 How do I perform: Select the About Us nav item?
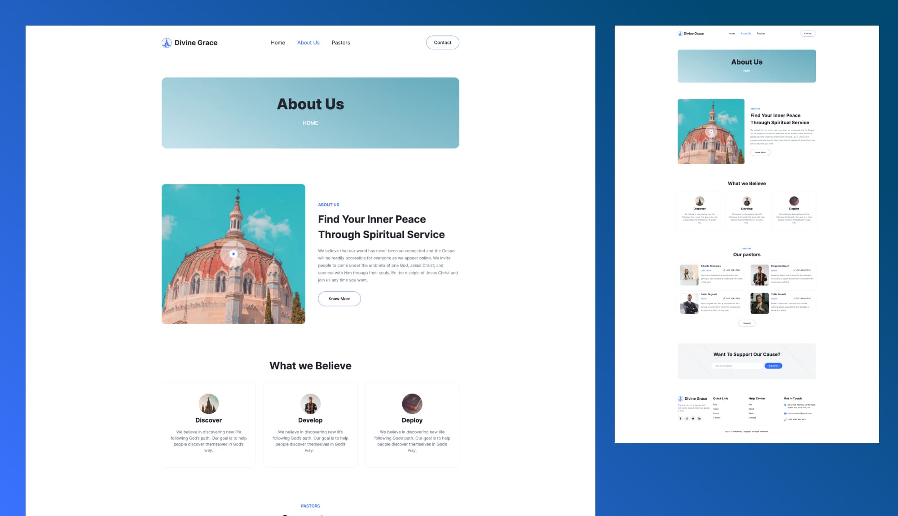308,42
